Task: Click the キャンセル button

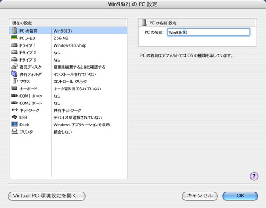Action: [x=199, y=196]
